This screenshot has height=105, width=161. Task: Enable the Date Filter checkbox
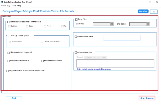pos(76,20)
